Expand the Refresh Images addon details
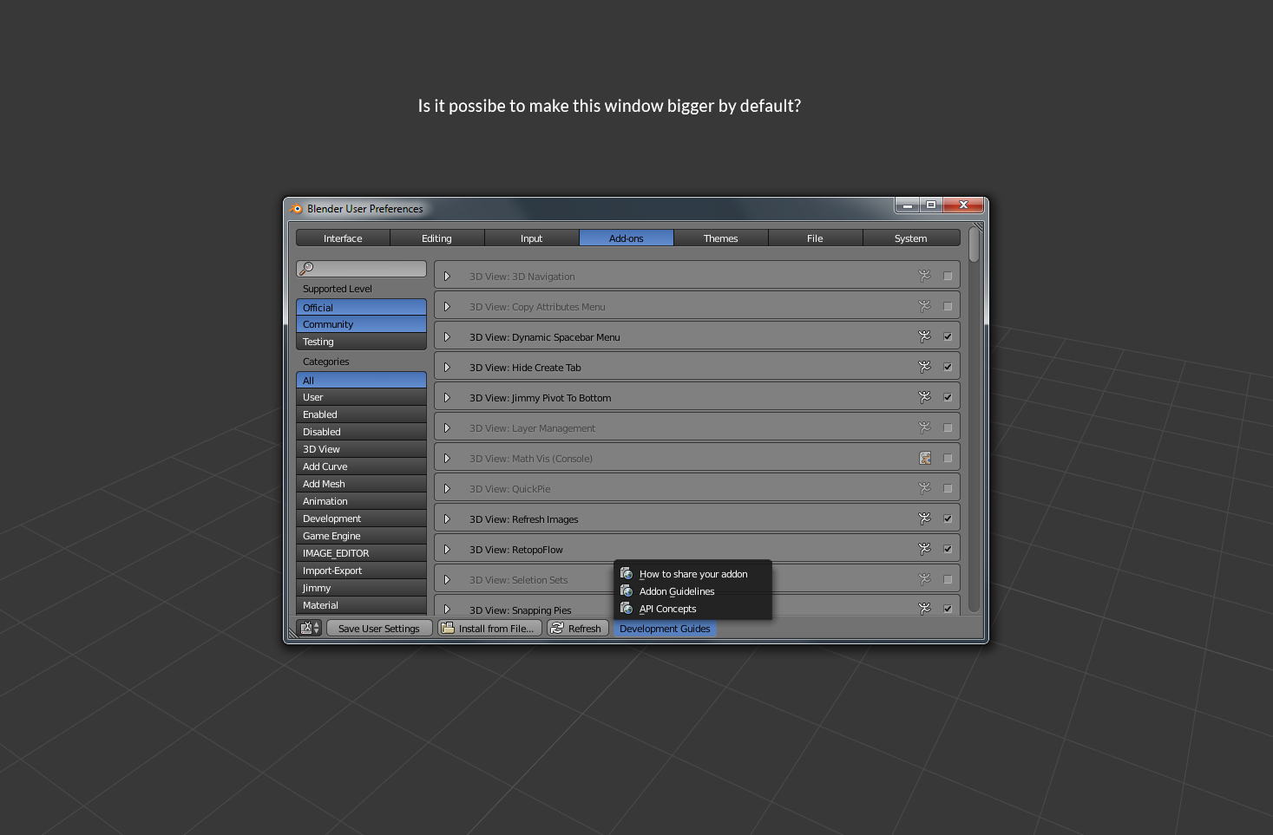Screen dimensions: 1273x835 point(447,519)
